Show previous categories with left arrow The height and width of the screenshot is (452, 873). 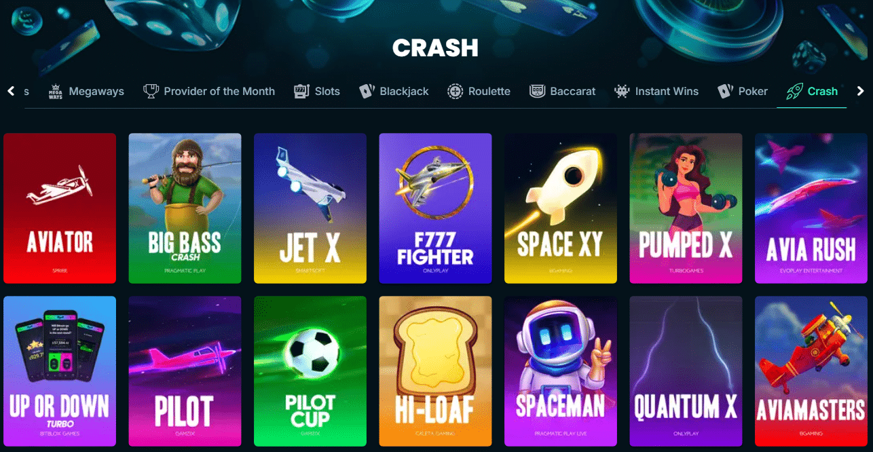[11, 91]
